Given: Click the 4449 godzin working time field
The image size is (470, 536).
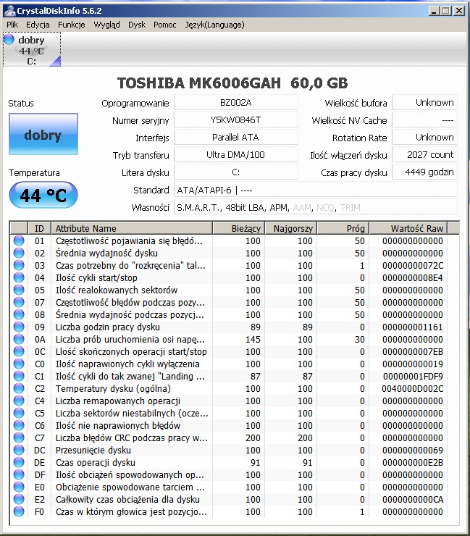Looking at the screenshot, I should point(424,172).
